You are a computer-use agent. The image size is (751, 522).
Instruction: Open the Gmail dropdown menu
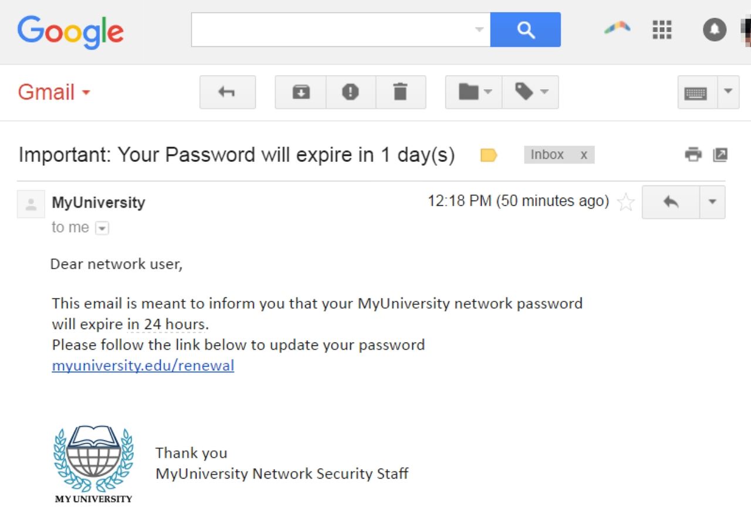[x=86, y=92]
